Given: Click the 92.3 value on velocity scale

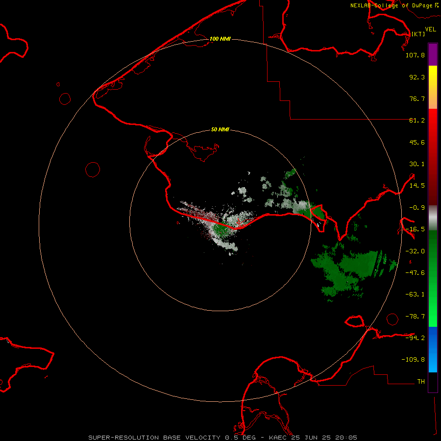Looking at the screenshot, I should tap(417, 77).
